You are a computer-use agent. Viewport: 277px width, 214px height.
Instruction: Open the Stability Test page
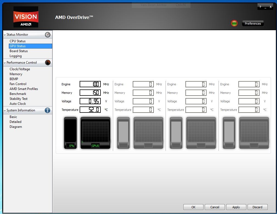[19, 99]
